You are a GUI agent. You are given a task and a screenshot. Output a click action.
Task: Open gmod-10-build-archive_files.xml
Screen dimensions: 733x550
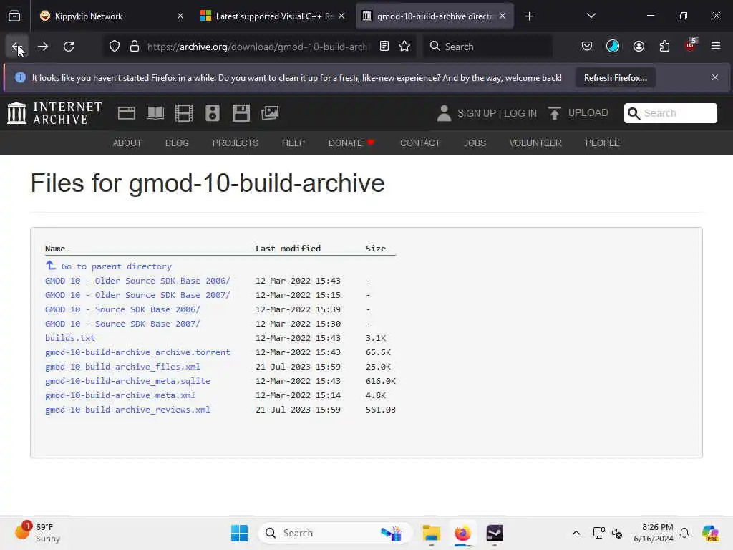tap(122, 367)
